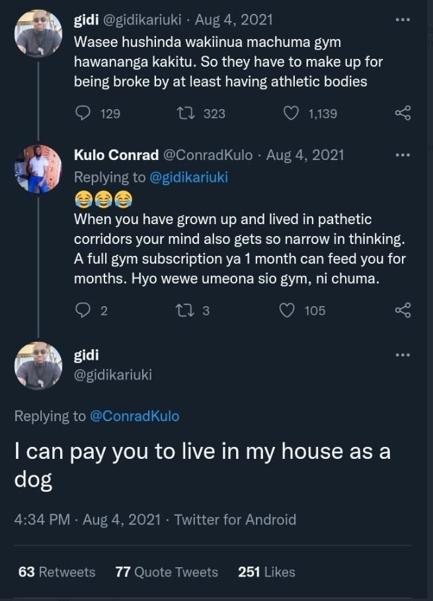This screenshot has height=601, width=433.
Task: Open the more options menu on the bottom tweet
Action: 401,354
